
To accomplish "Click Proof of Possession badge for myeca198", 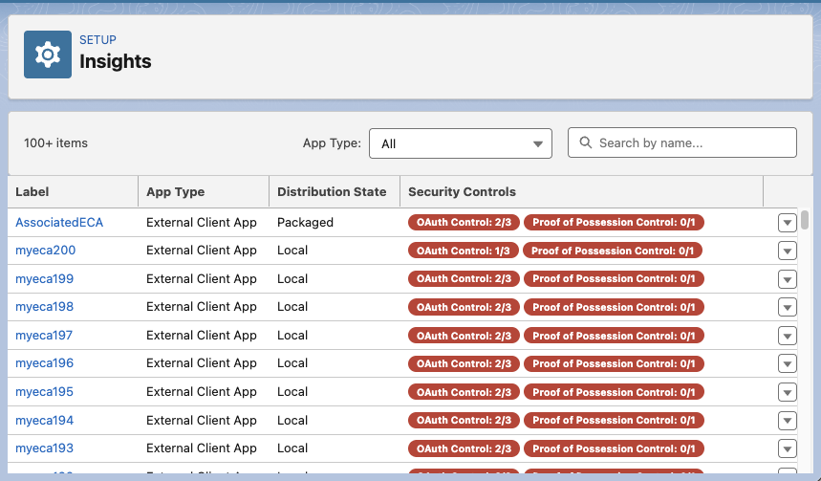I will tap(614, 307).
